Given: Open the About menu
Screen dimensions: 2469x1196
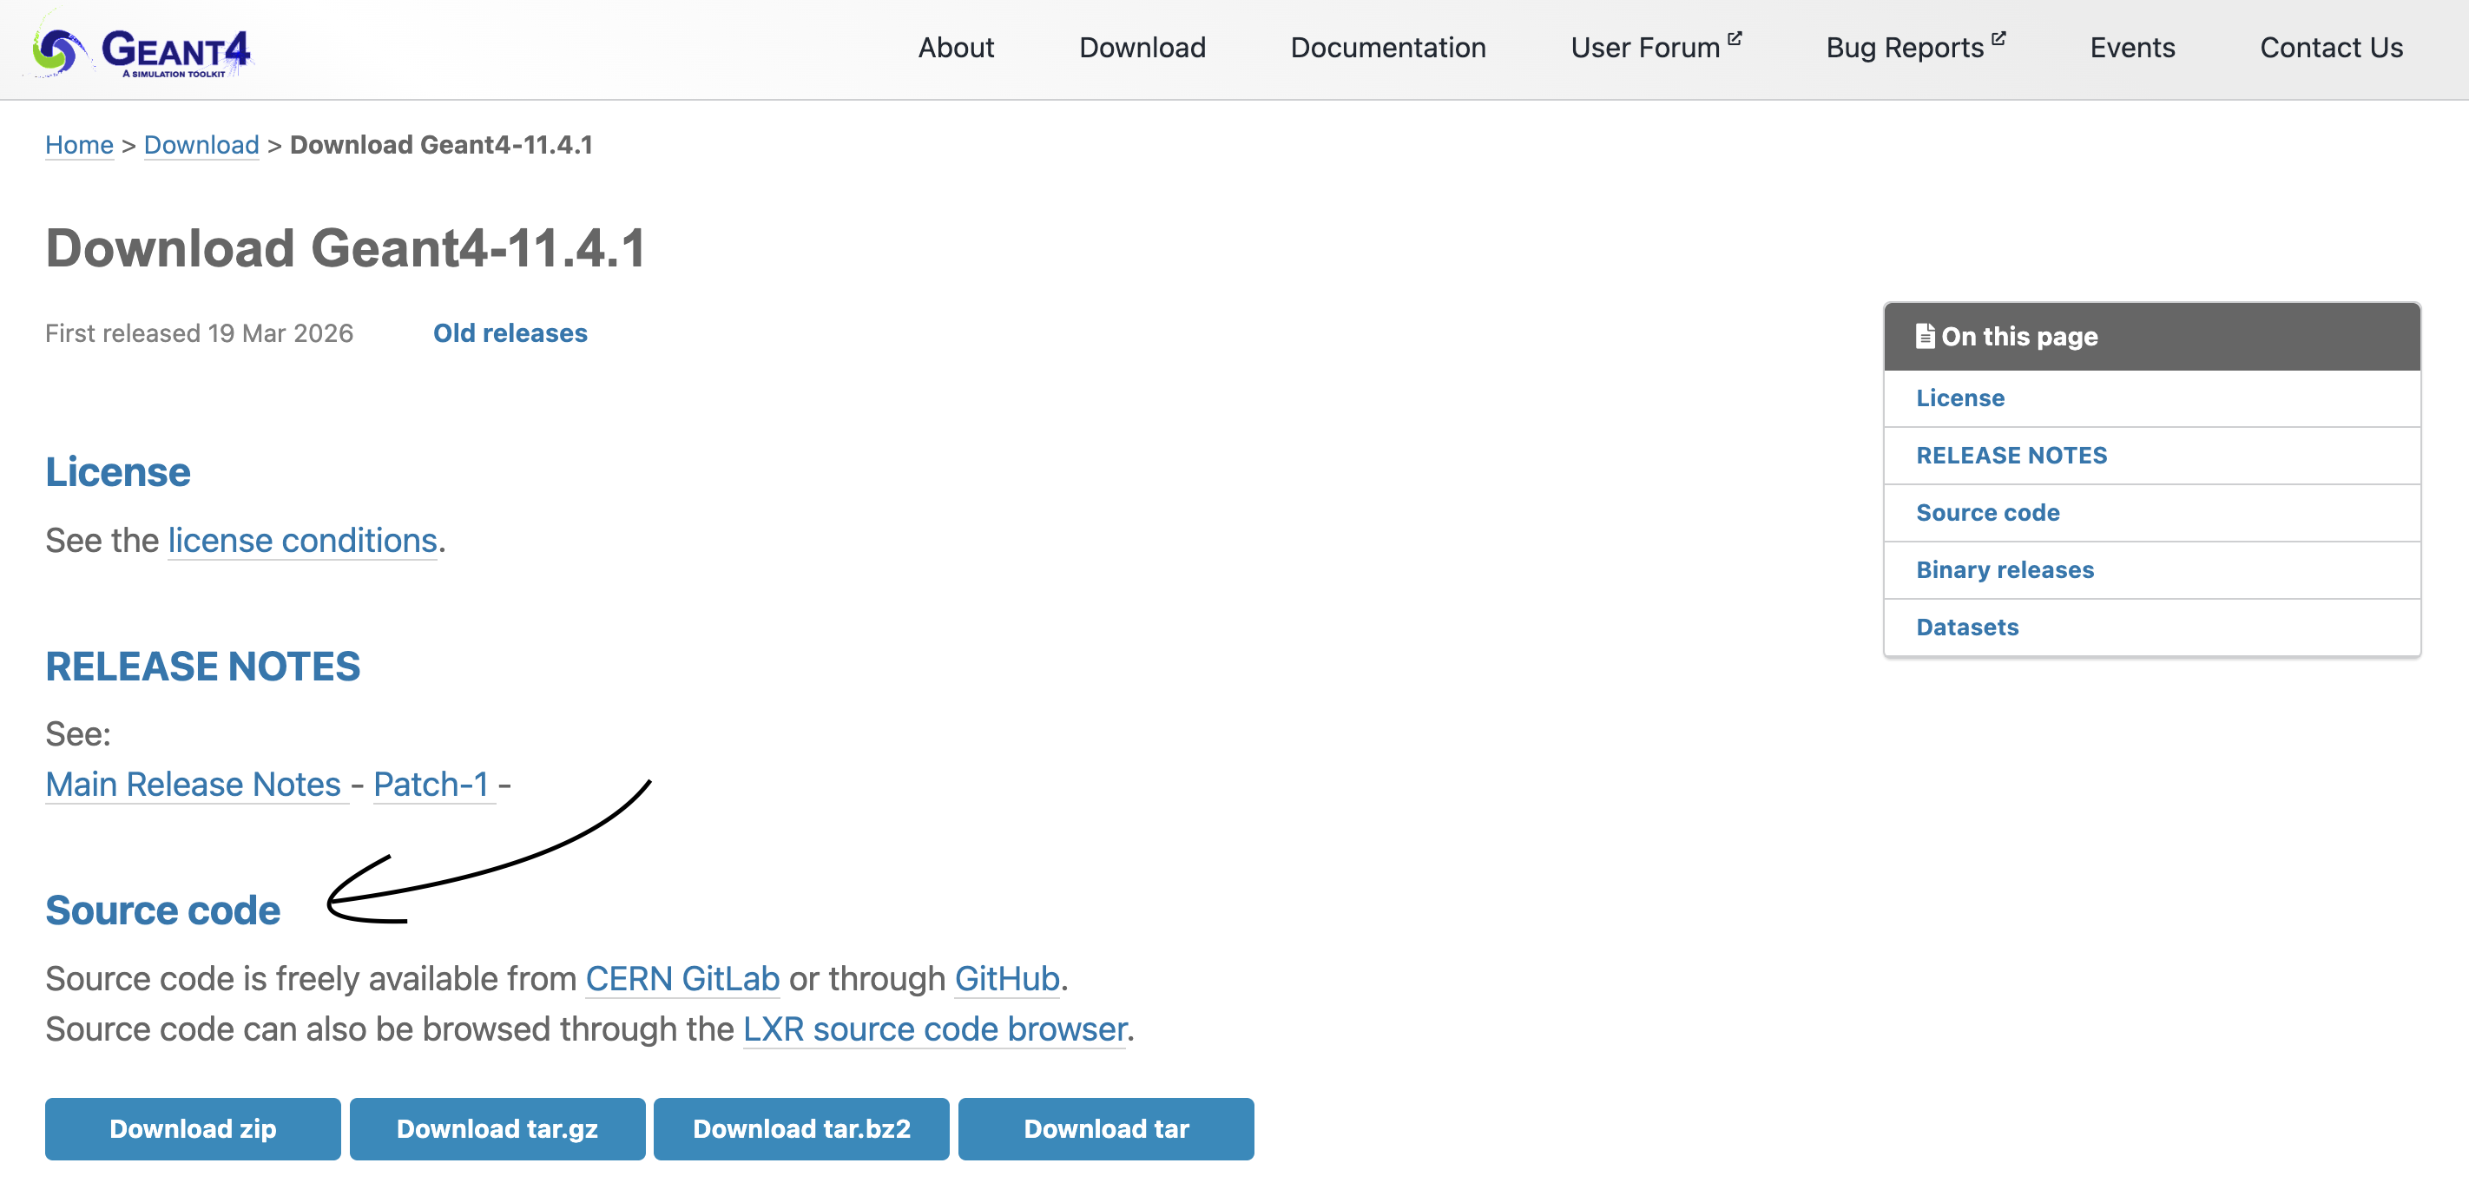Looking at the screenshot, I should [956, 48].
